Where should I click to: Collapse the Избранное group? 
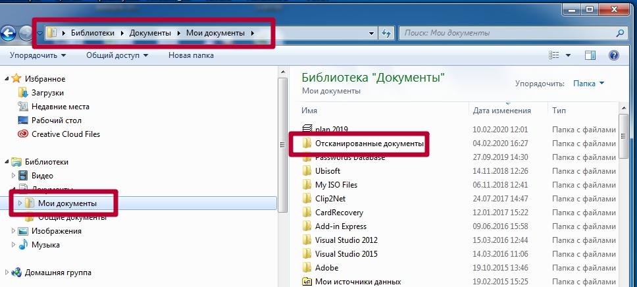[6, 78]
